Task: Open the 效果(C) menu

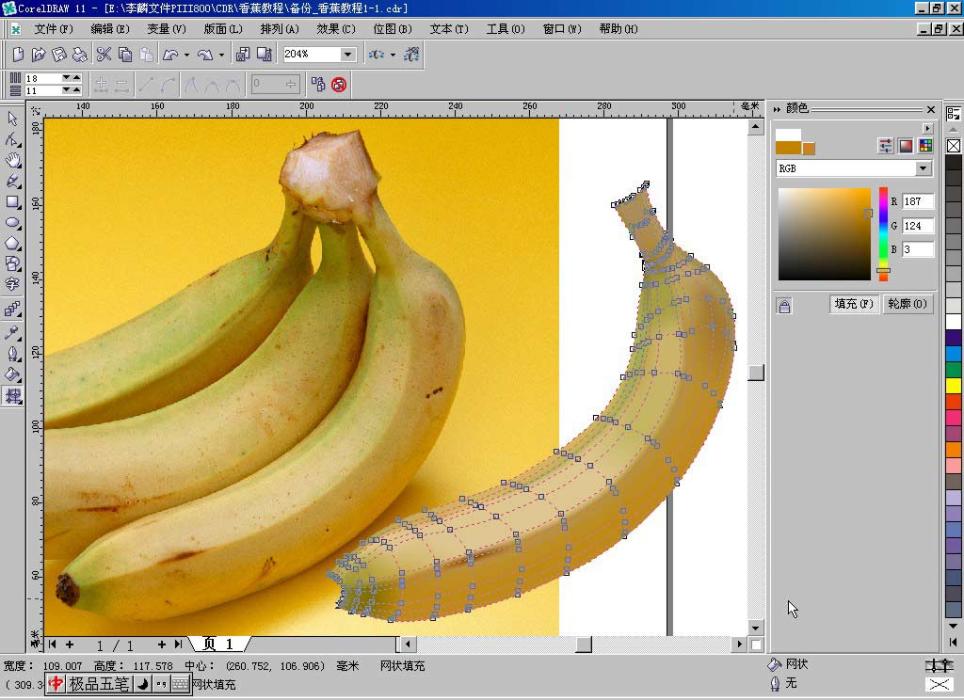Action: click(335, 29)
